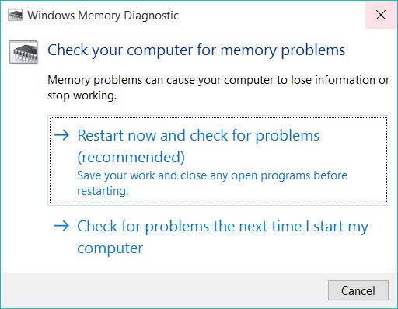Click the empty title bar area
Image resolution: width=398 pixels, height=309 pixels.
272,15
